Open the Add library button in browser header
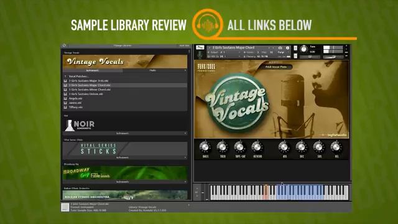Screen dimensions: 398x224 (184, 45)
